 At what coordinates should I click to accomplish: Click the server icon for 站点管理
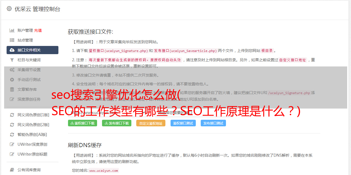(x=12, y=40)
